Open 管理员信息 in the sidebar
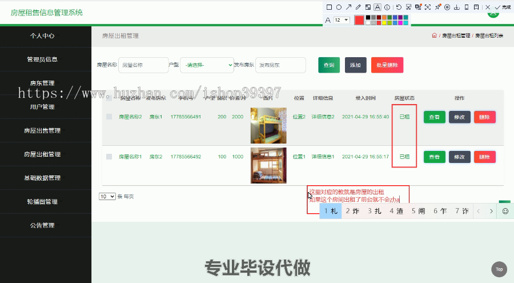 tap(42, 59)
